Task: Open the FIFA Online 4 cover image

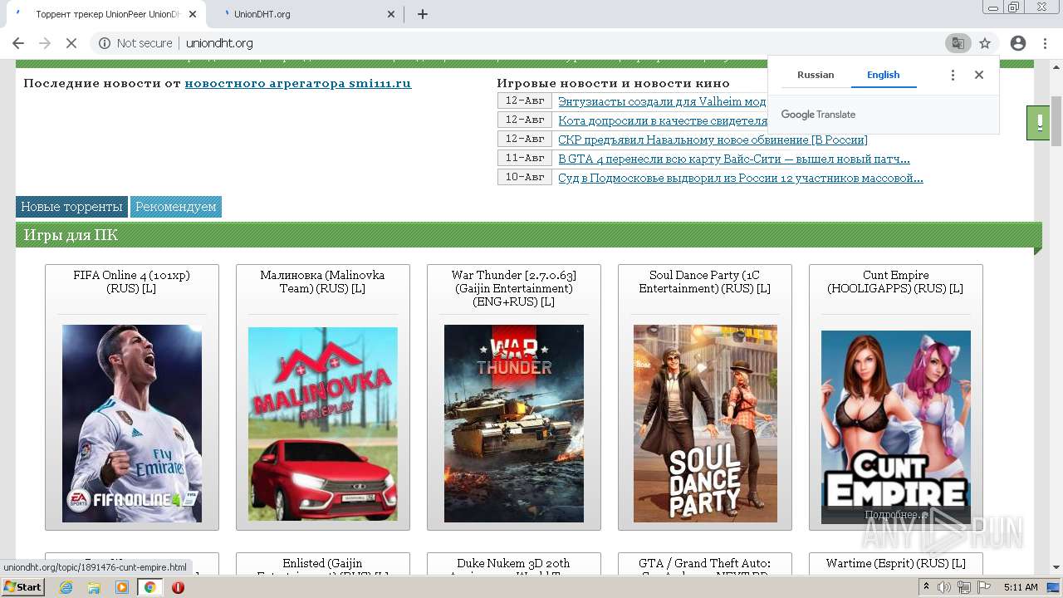Action: click(132, 424)
